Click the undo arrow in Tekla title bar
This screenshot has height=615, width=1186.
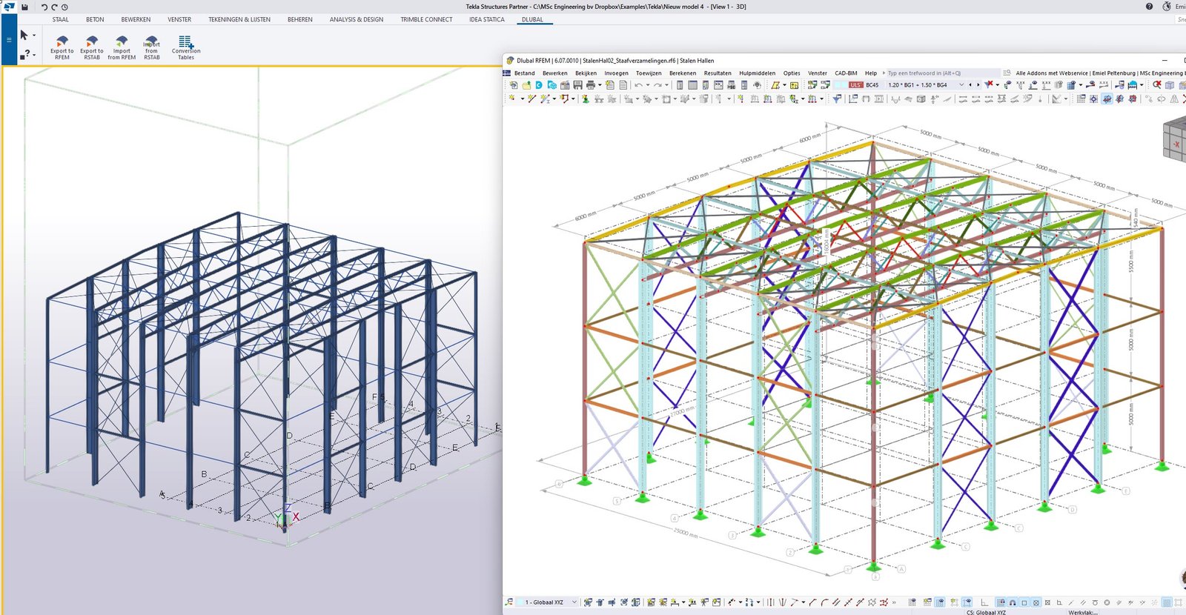(x=44, y=7)
